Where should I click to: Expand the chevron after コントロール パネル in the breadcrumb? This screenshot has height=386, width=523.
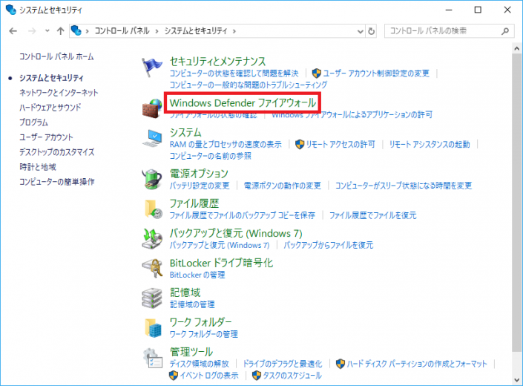click(x=157, y=31)
